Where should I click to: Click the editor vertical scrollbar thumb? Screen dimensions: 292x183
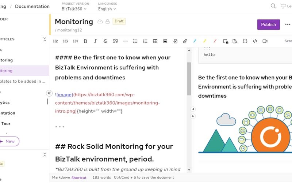coord(189,79)
